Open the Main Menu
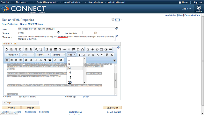The height and width of the screenshot is (115, 204). point(22,2)
